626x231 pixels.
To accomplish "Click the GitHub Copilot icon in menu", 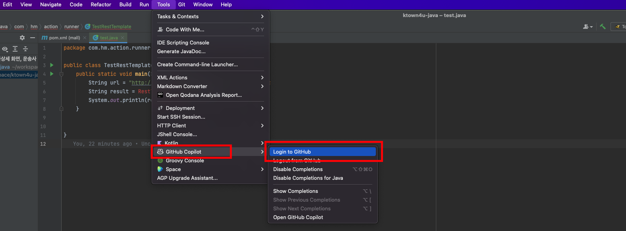I will [x=160, y=152].
